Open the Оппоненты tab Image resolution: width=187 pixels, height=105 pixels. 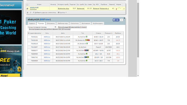[x=51, y=23]
